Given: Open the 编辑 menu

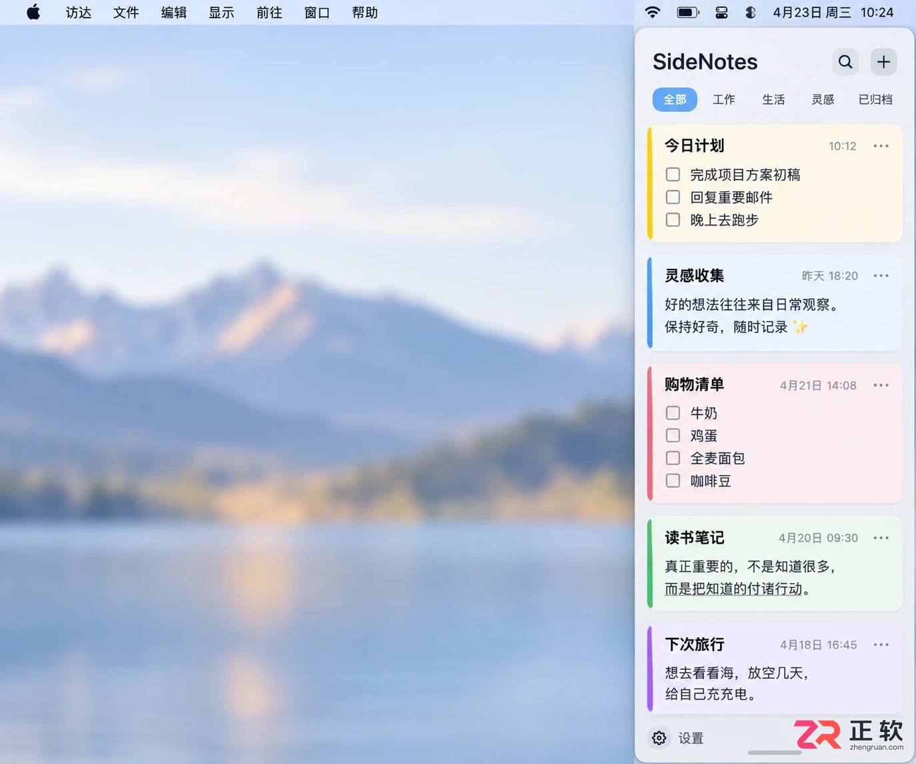Looking at the screenshot, I should tap(174, 13).
